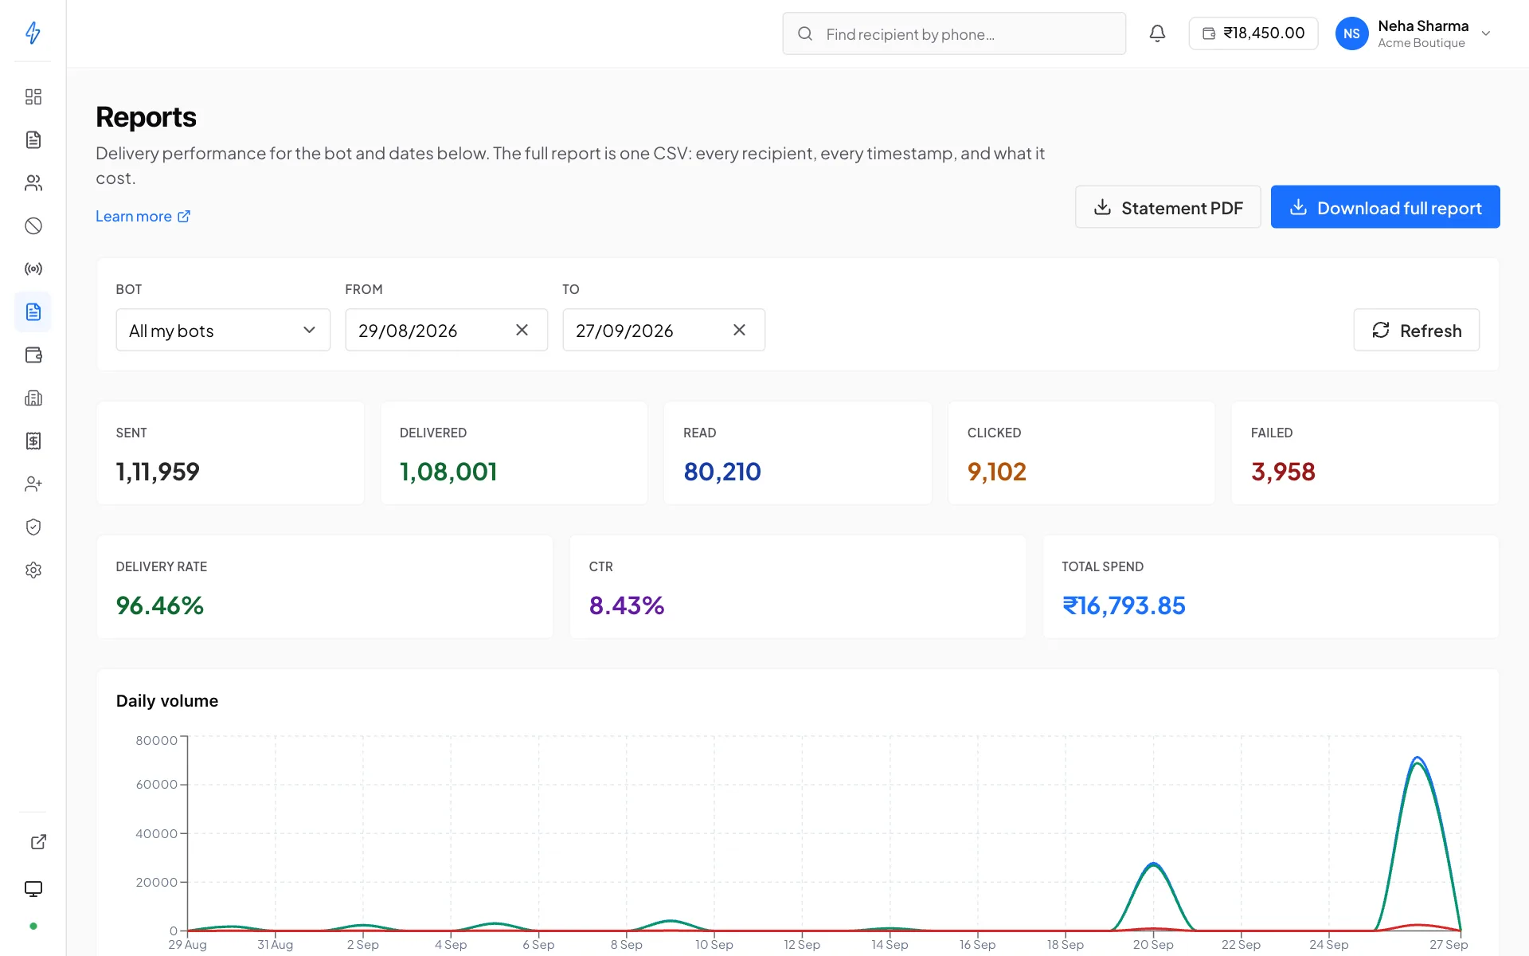This screenshot has height=956, width=1529.
Task: Click the DELIVERED value 1,08,001
Action: click(x=448, y=472)
